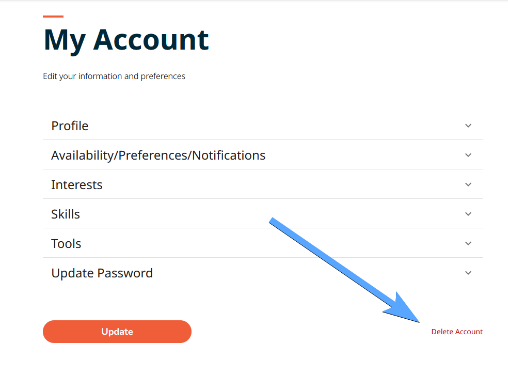
Task: Expand the Profile section chevron
Action: point(468,126)
